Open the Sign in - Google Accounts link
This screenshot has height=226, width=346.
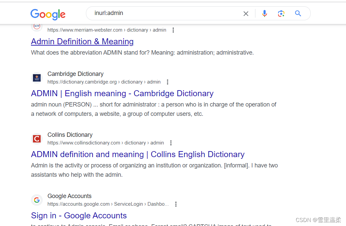[79, 216]
